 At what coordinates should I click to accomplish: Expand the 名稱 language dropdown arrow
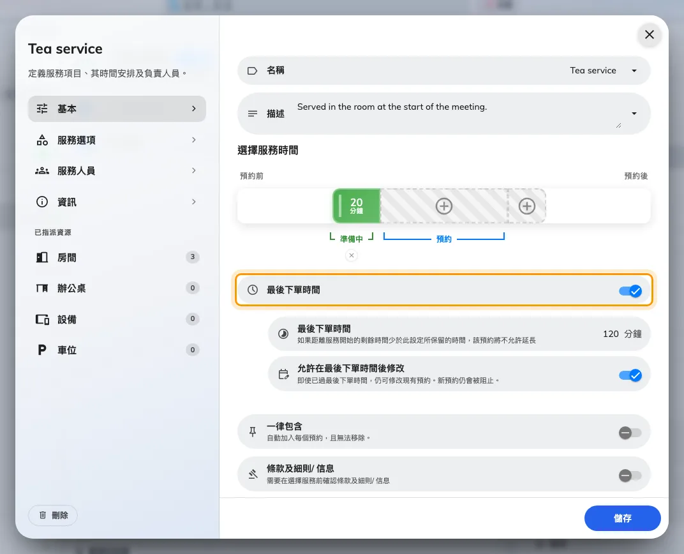coord(634,71)
